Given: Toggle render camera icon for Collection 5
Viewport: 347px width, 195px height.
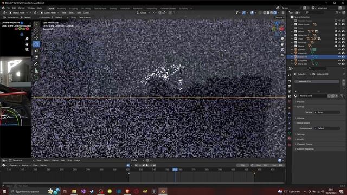Looking at the screenshot, I should (343, 35).
